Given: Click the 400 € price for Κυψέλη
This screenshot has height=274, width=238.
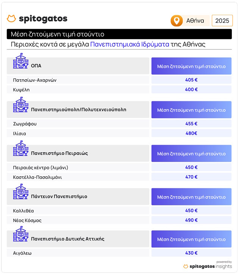Looking at the screenshot, I should (x=191, y=90).
